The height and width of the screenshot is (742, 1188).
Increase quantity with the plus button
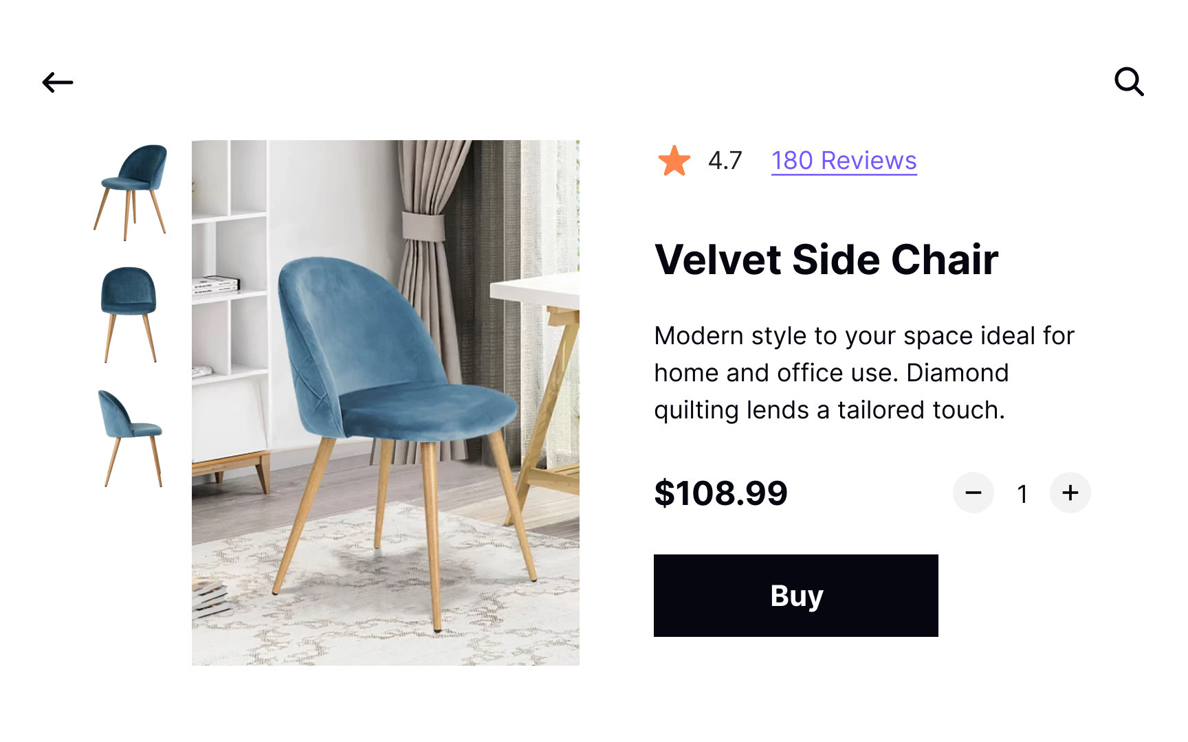click(1070, 493)
